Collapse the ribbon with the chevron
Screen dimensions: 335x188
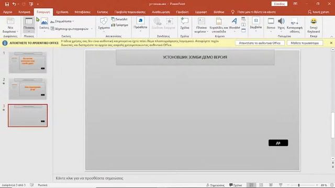point(331,37)
